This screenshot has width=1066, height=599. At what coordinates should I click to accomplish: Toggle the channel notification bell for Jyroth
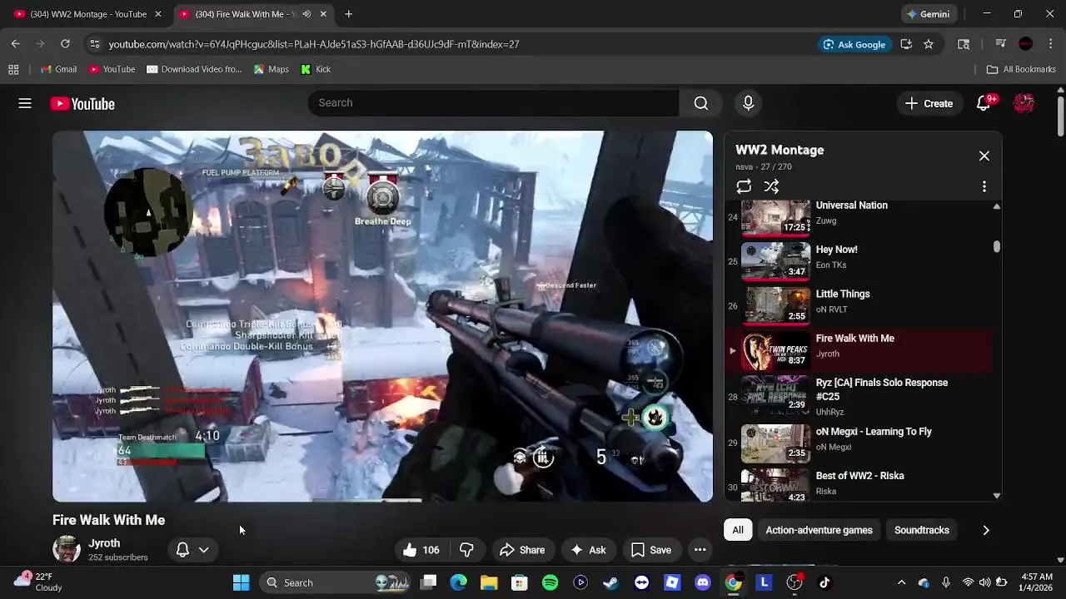click(x=182, y=550)
